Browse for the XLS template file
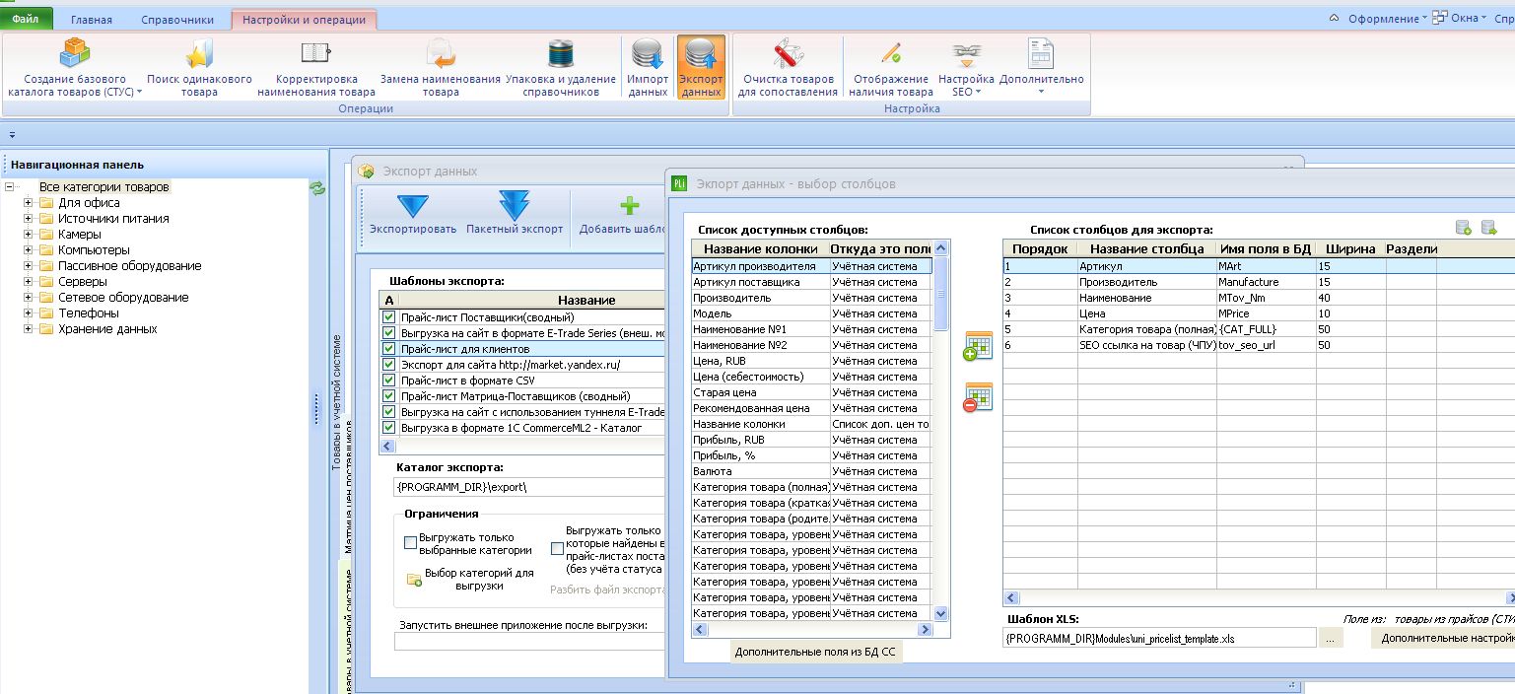 click(1331, 639)
